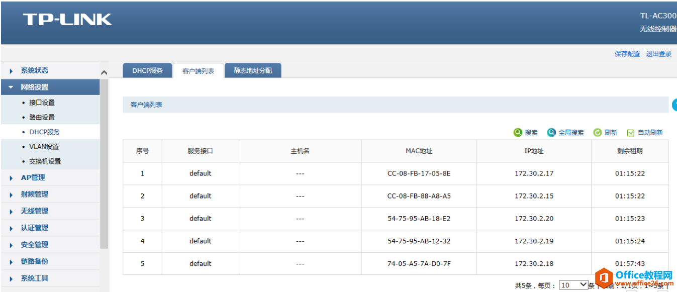This screenshot has width=677, height=292.
Task: Open 路由设置 in the sidebar
Action: click(x=42, y=117)
